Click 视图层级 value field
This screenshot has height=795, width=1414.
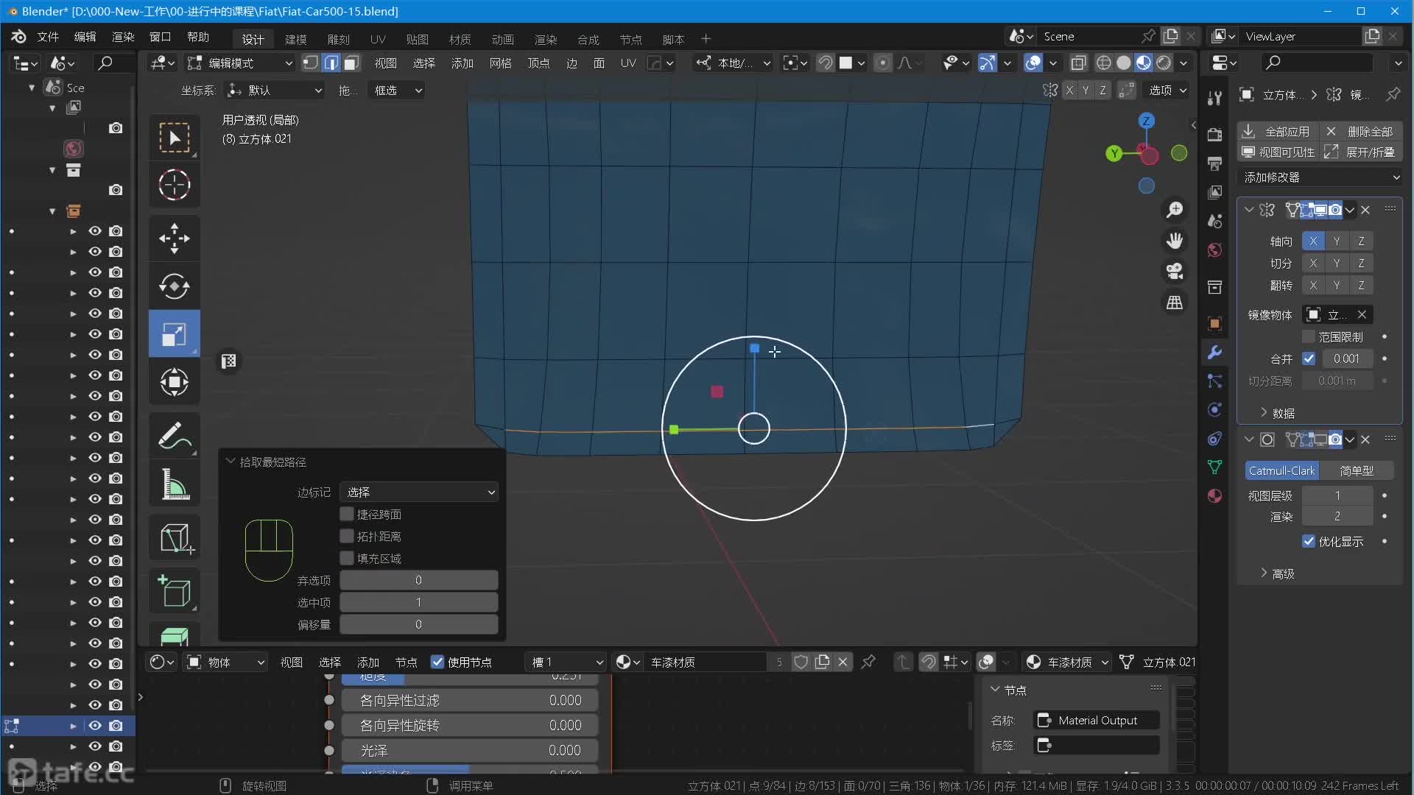(1337, 495)
